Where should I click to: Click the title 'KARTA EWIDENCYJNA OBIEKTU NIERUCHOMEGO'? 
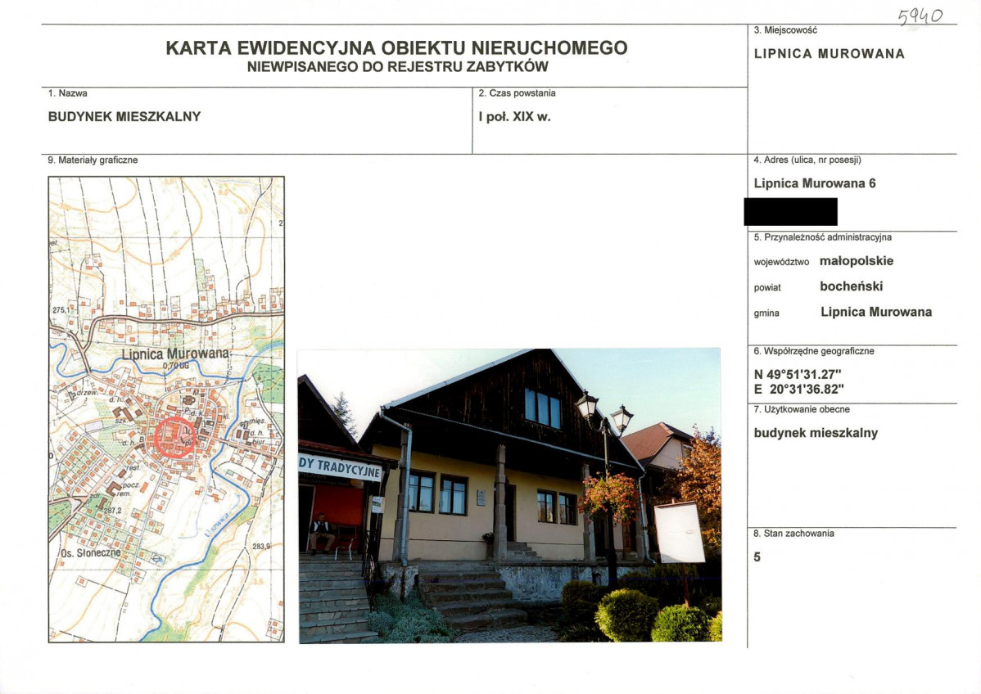tap(396, 48)
